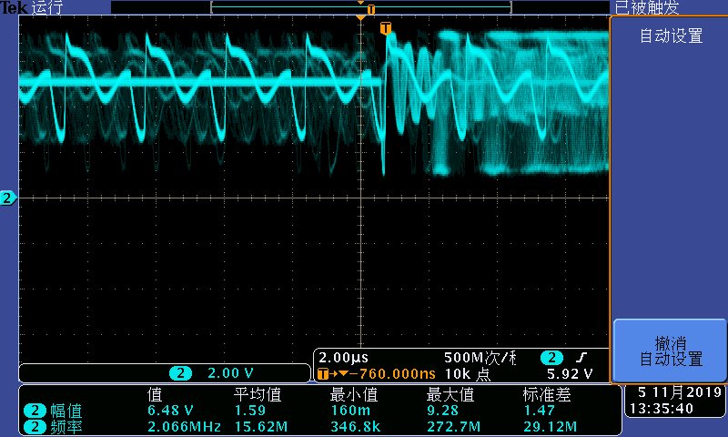The width and height of the screenshot is (728, 437).
Task: Click the 最小值 column header
Action: click(354, 395)
